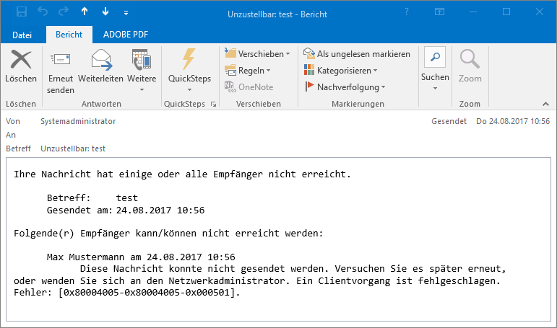557x328 pixels.
Task: Open the Nachverfolgung flag dropdown
Action: [345, 87]
